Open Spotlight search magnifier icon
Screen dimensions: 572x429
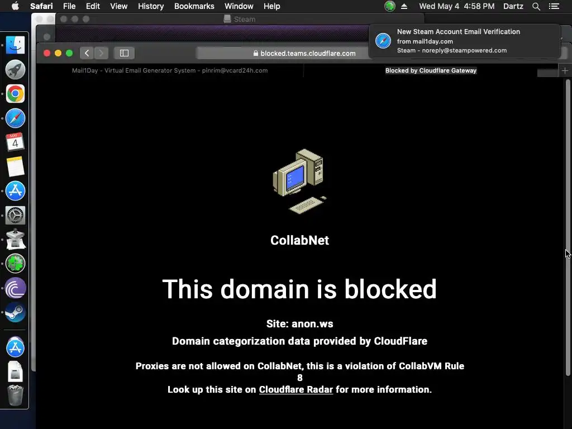click(536, 6)
